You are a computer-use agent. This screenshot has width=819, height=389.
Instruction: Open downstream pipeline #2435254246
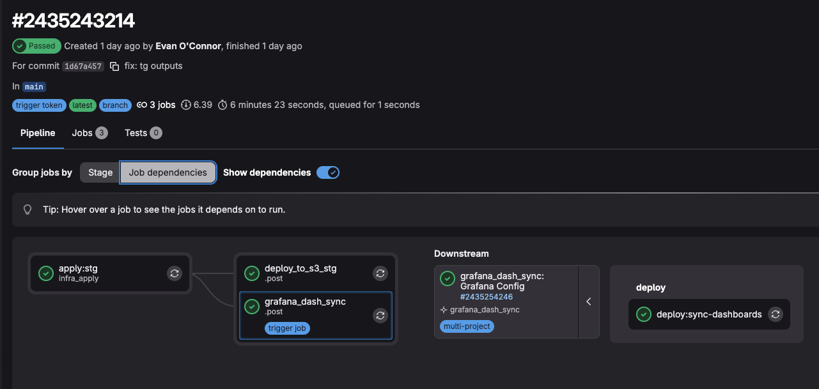click(x=487, y=297)
